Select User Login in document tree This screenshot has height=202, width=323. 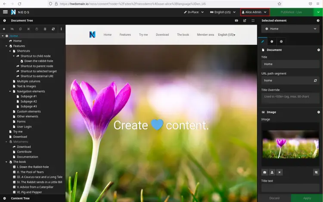point(24,127)
